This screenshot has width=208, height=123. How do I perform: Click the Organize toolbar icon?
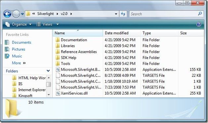(x=8, y=24)
